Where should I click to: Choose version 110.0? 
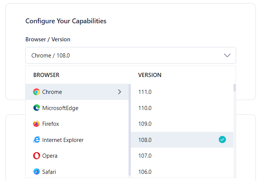point(182,108)
